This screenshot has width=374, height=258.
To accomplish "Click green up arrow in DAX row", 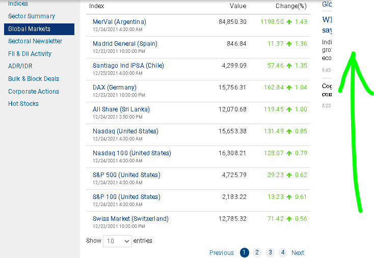I will tap(289, 88).
